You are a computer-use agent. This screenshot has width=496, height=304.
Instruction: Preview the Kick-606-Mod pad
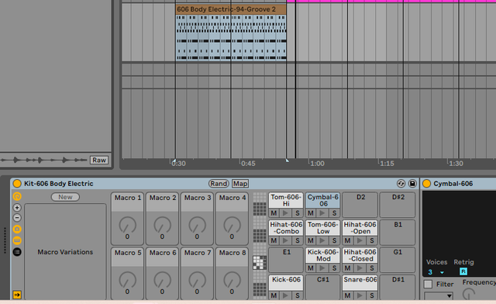click(322, 268)
